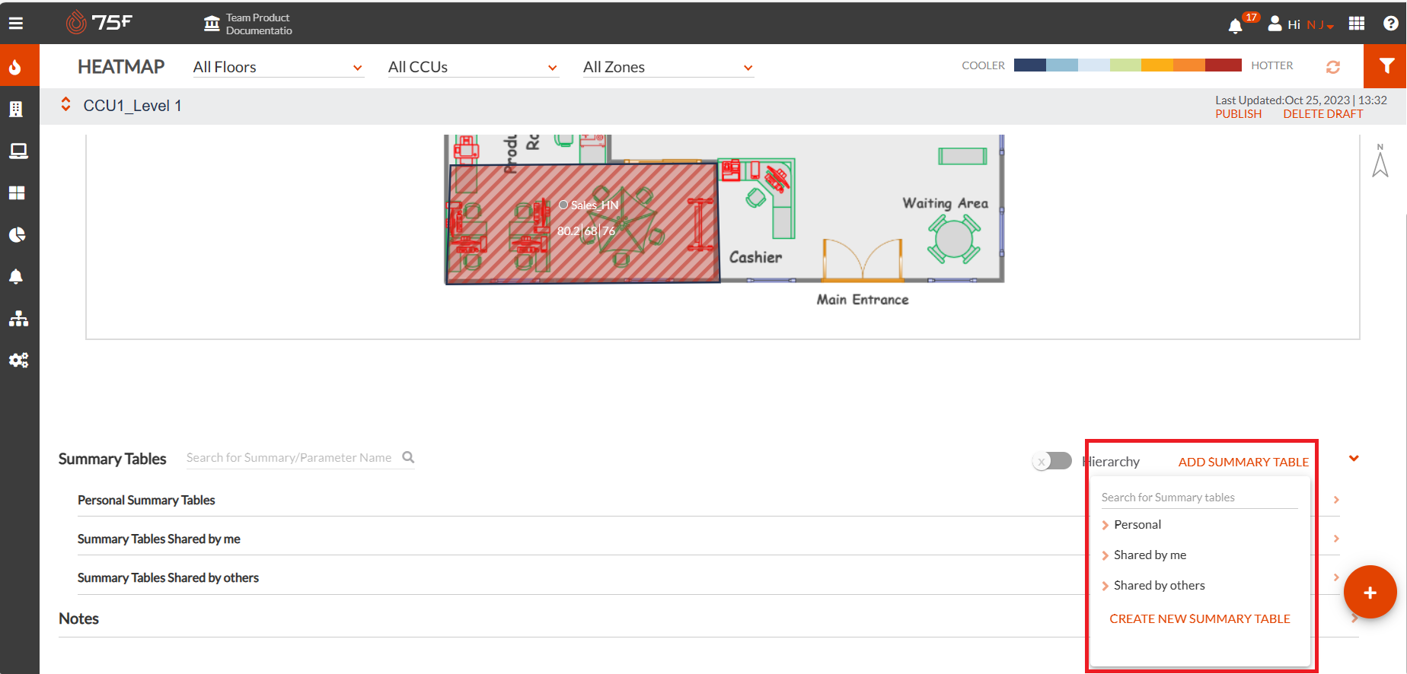Click the PUBLISH link
Viewport: 1407px width, 674px height.
1238,113
